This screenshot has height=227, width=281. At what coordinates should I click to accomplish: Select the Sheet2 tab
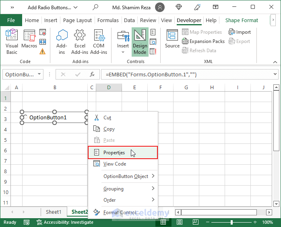79,212
